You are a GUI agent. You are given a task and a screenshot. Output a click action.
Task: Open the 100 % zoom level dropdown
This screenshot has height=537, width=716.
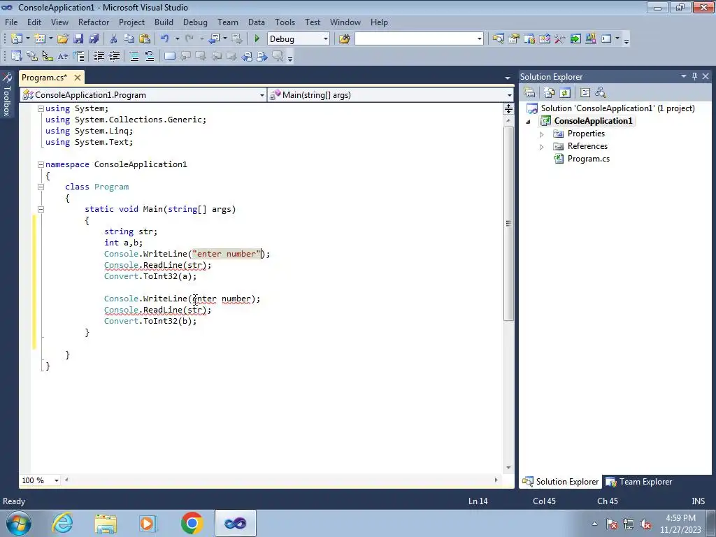tap(56, 480)
